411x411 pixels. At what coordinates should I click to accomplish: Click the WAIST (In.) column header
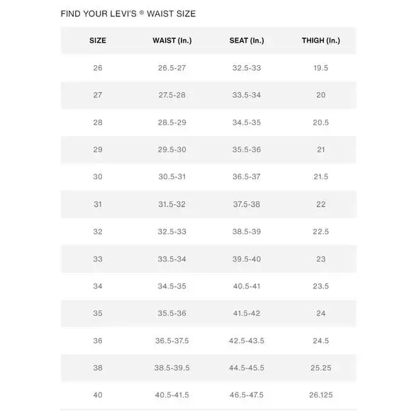172,40
